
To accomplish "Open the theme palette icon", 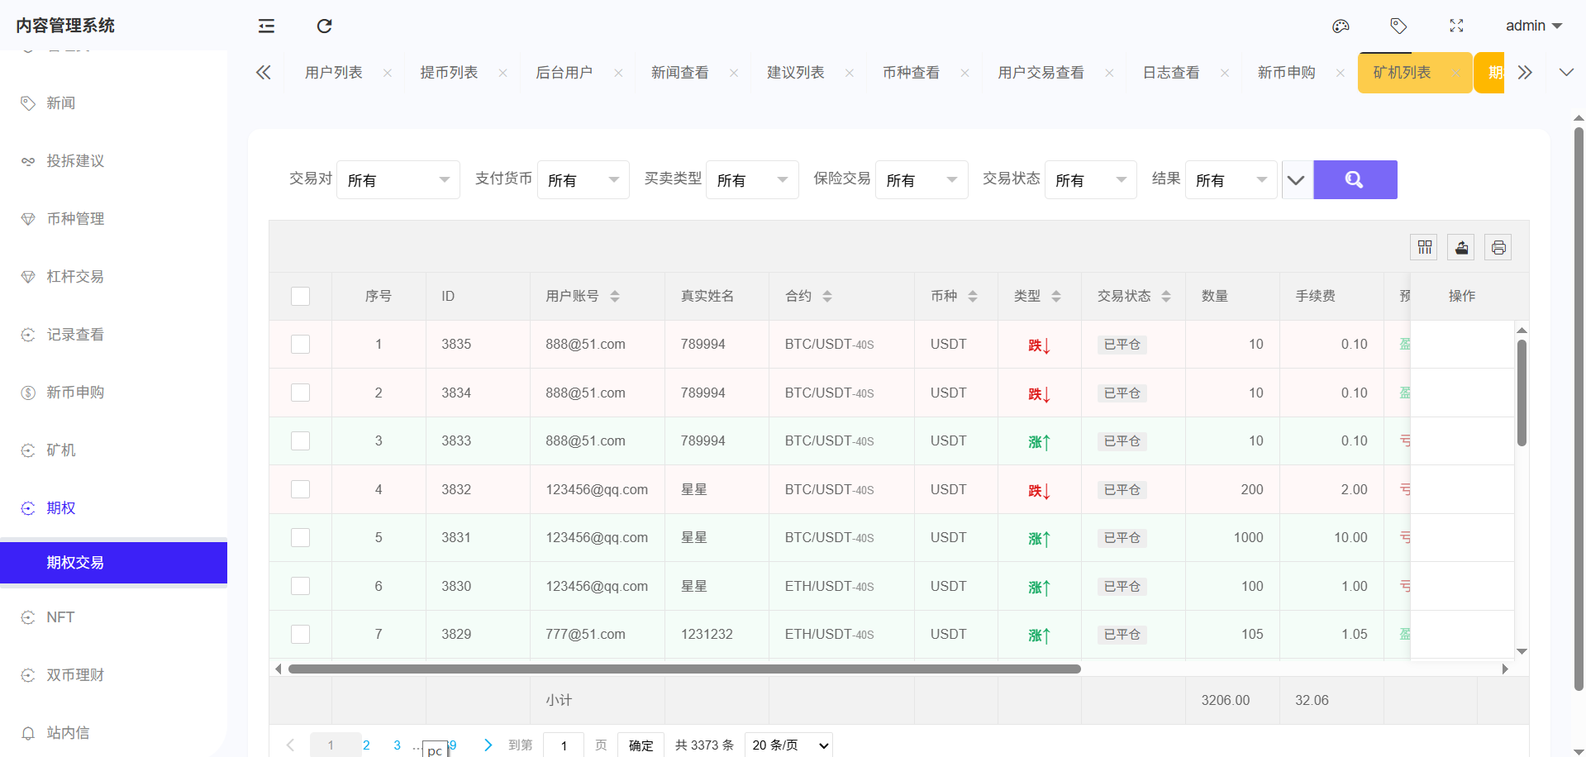I will pyautogui.click(x=1341, y=26).
